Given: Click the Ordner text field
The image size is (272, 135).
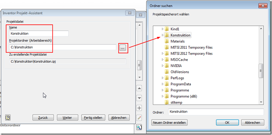Looking at the screenshot, I should coord(216,112).
